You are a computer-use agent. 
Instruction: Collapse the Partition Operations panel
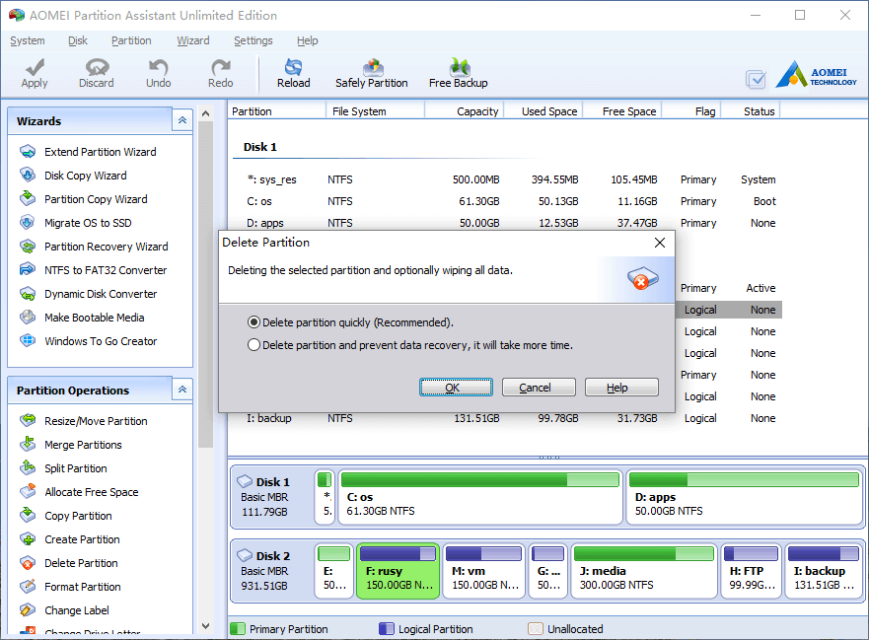182,390
